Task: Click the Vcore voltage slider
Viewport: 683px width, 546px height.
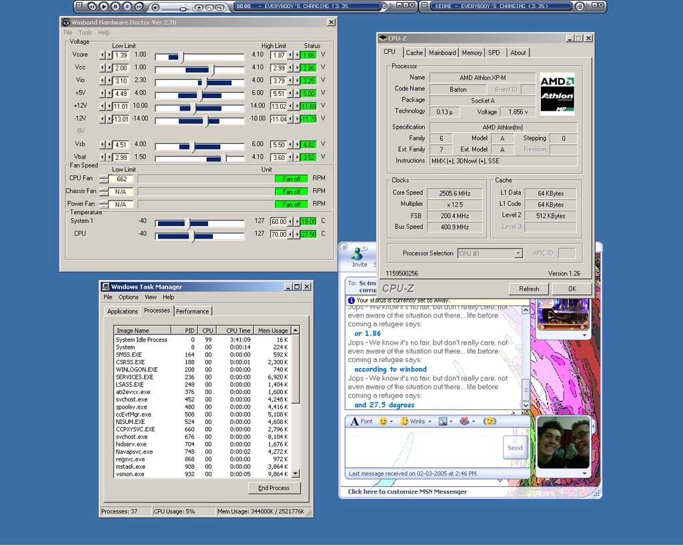Action: (182, 57)
